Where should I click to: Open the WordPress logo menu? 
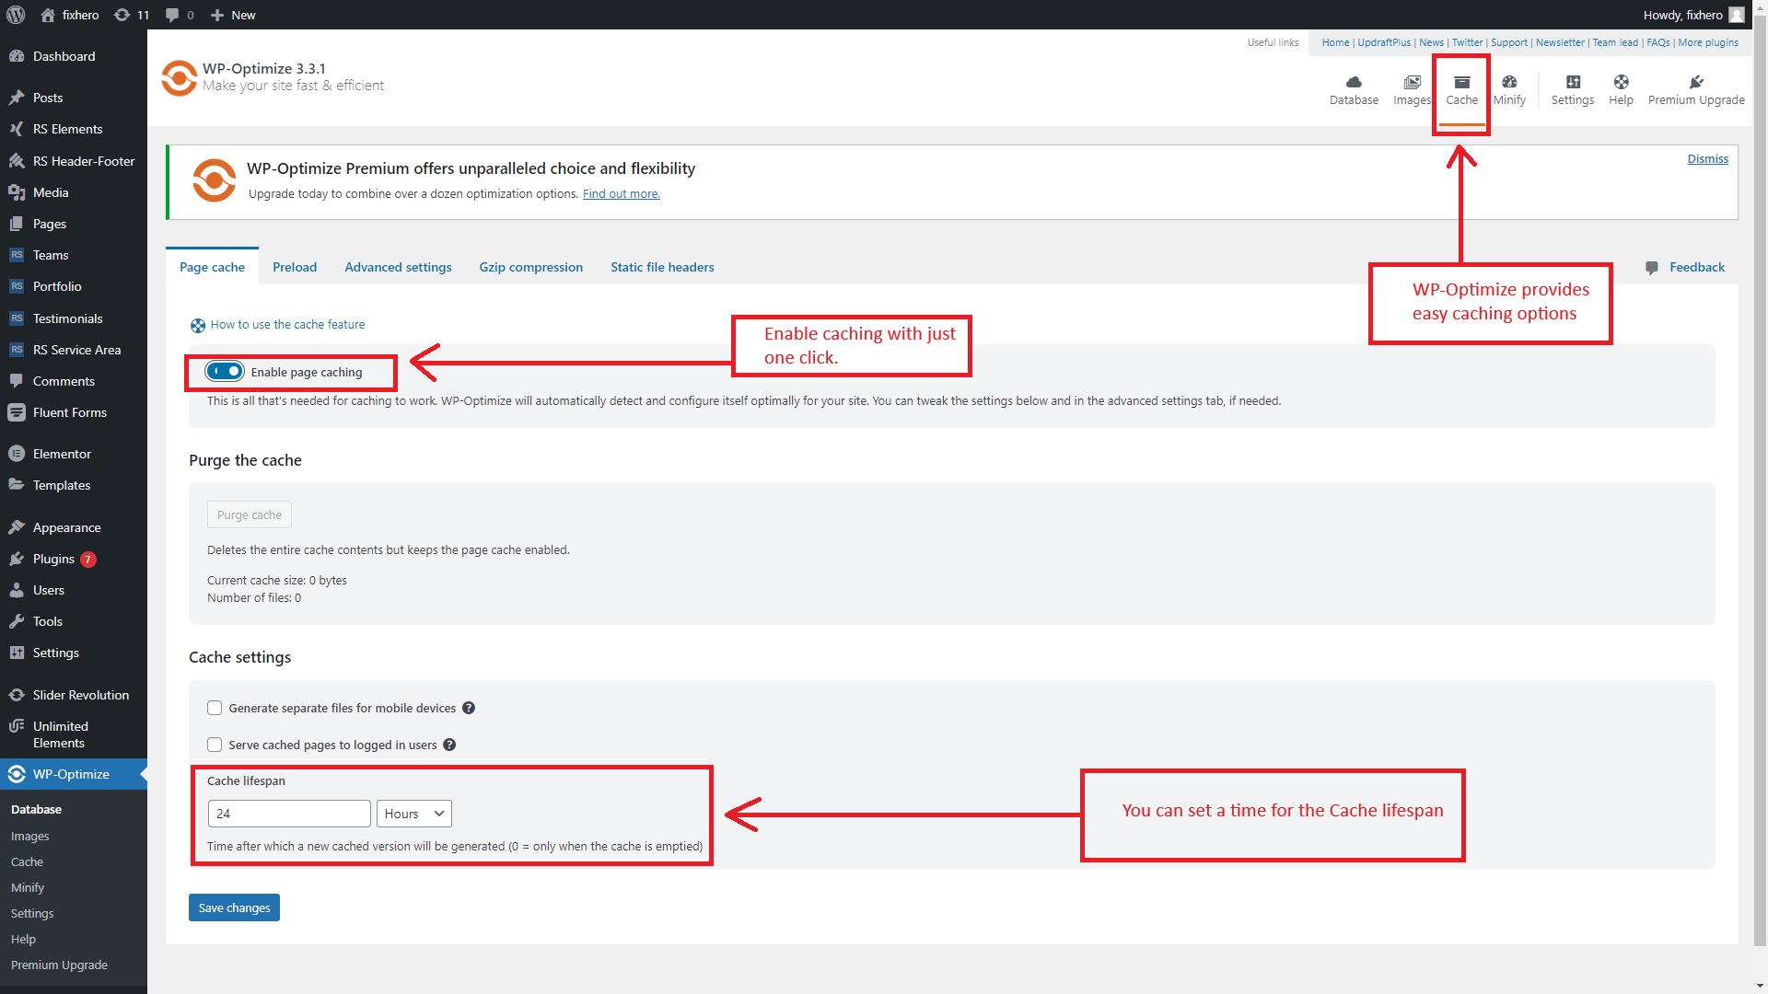(16, 15)
